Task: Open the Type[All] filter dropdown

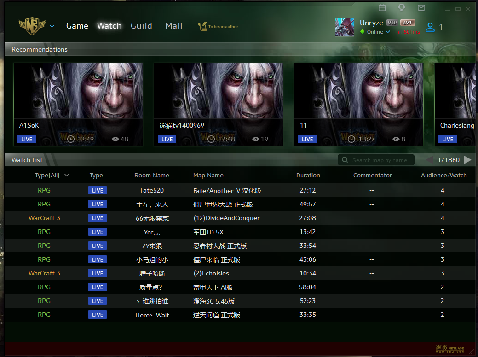Action: click(67, 175)
